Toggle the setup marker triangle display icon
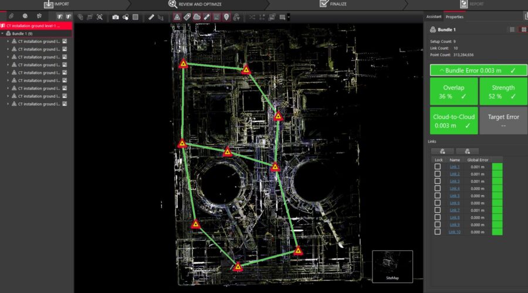Viewport: 528px width, 293px height. 177,17
